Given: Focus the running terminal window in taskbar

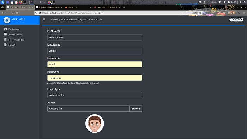Looking at the screenshot, I should [x=54, y=2].
